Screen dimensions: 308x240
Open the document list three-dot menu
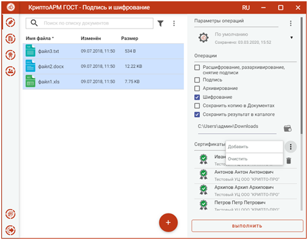tap(174, 23)
